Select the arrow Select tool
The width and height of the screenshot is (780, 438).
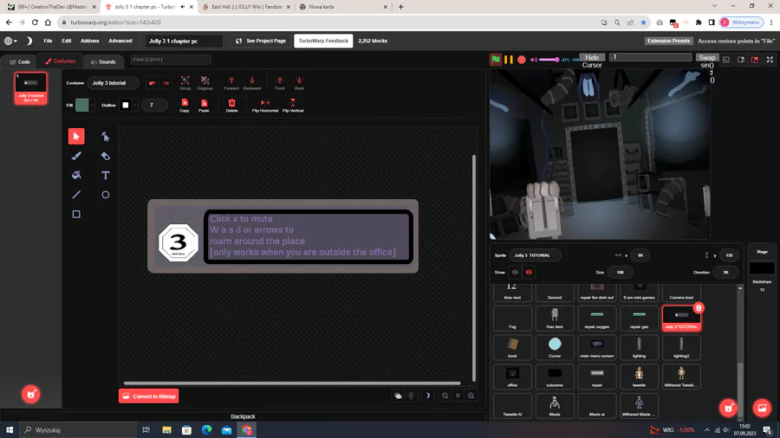click(x=76, y=136)
